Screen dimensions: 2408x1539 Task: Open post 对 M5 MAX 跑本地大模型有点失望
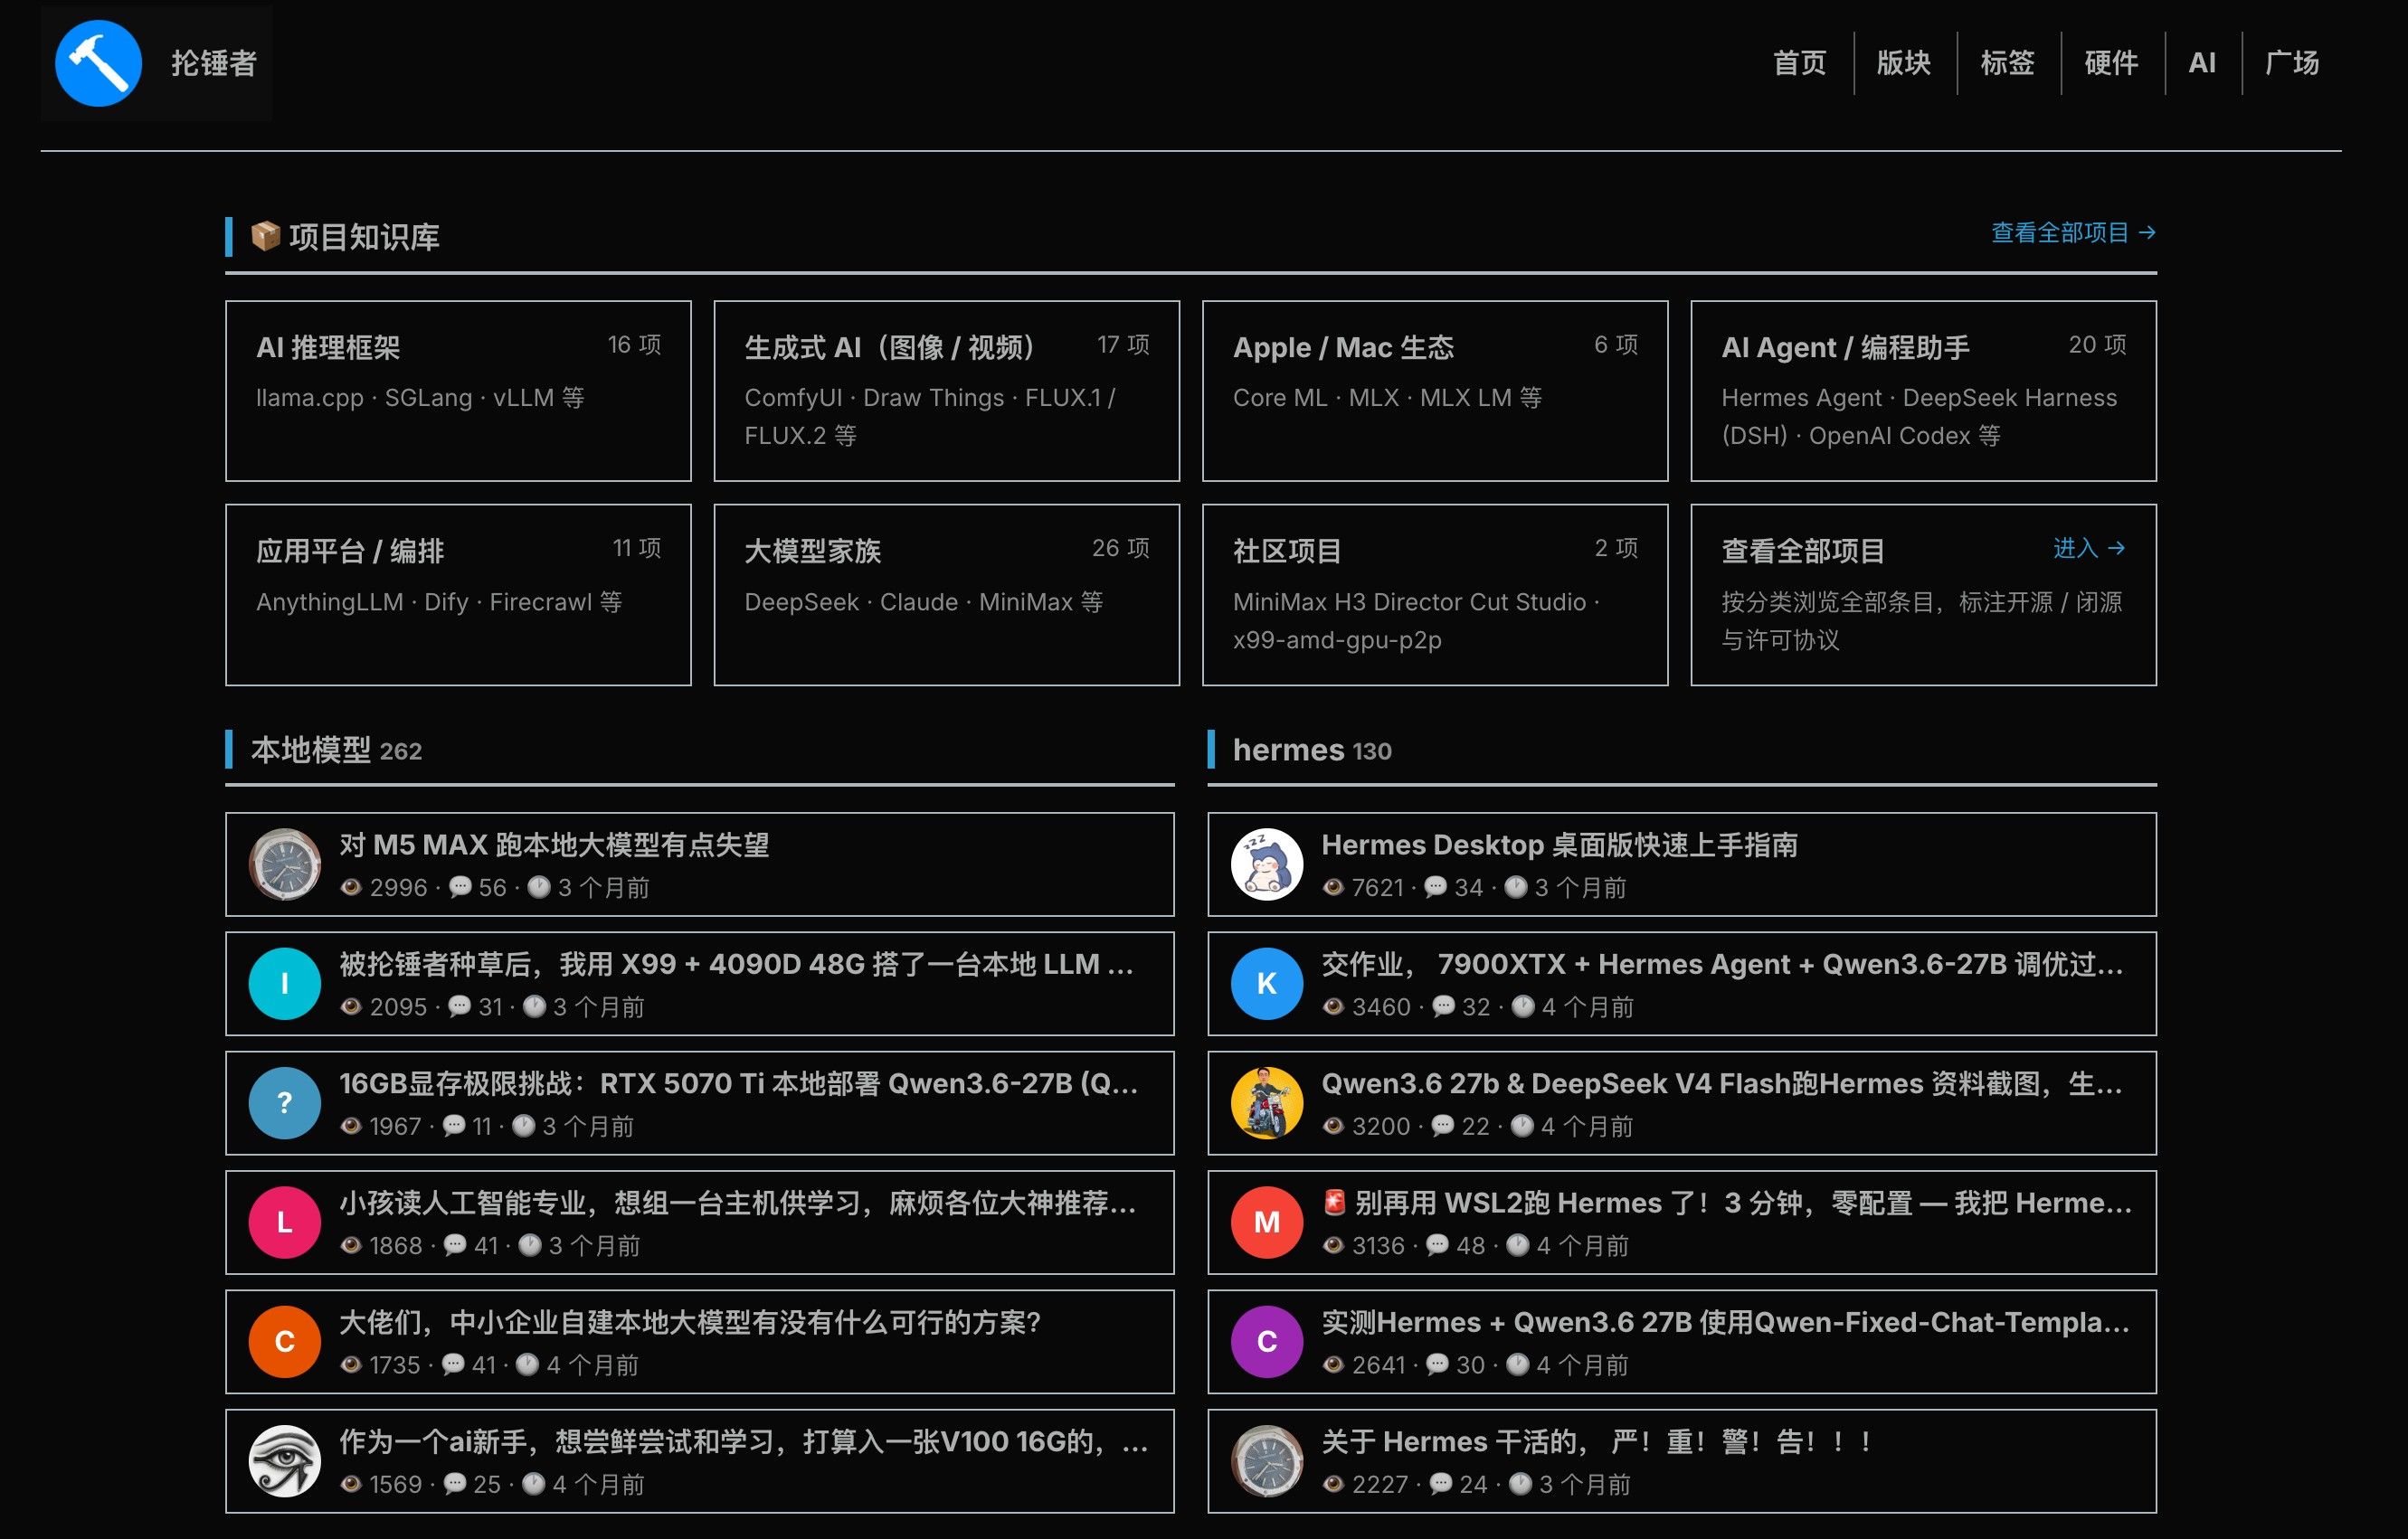[x=554, y=845]
